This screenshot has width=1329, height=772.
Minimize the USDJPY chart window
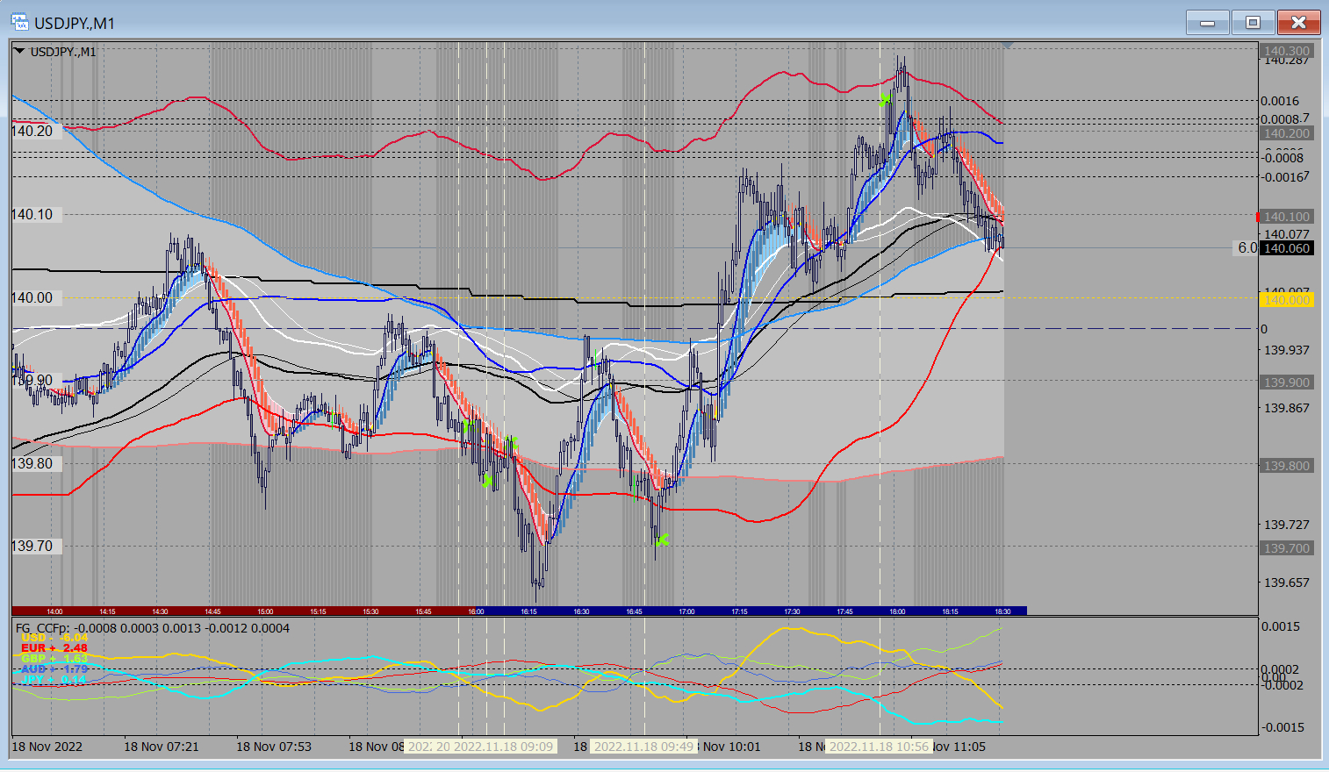(x=1208, y=22)
